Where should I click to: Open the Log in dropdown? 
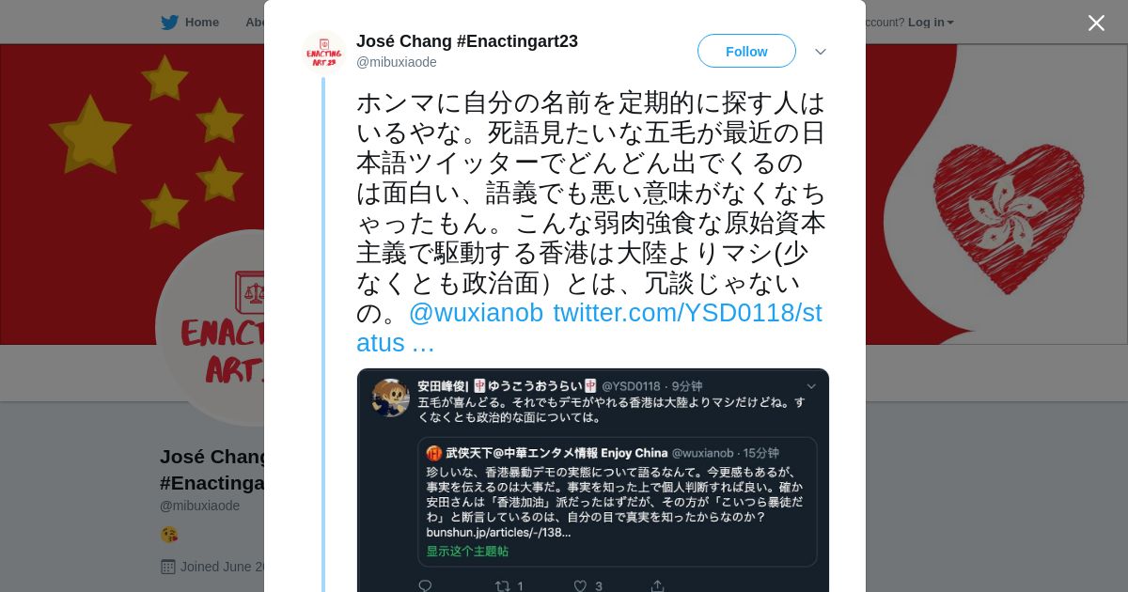[x=931, y=23]
